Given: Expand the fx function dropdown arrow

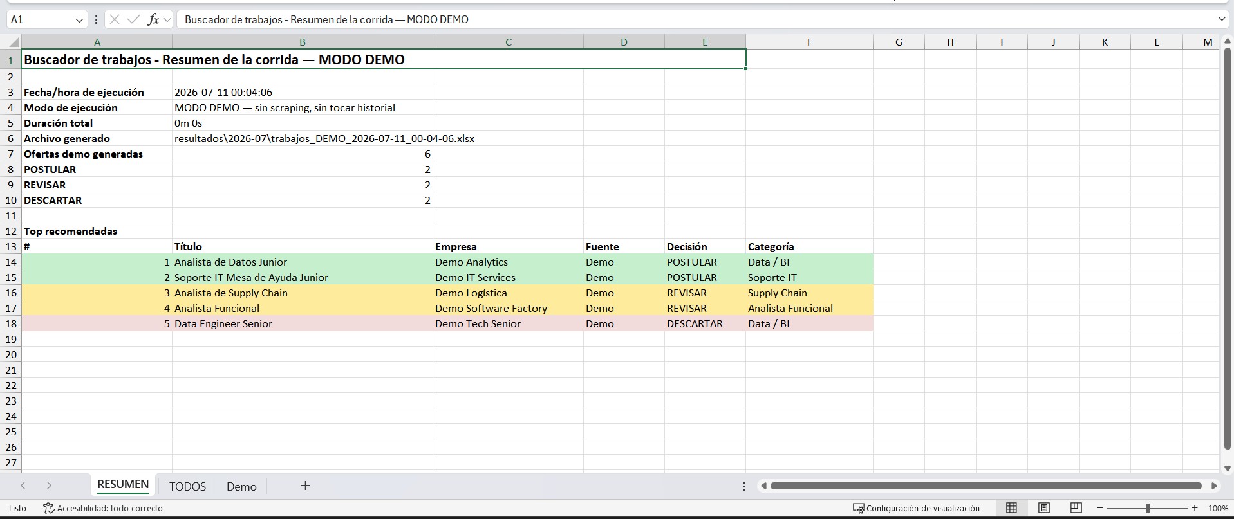Looking at the screenshot, I should pos(167,20).
